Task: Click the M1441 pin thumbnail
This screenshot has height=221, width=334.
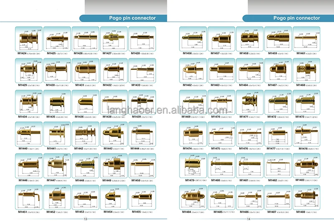Action: pos(57,134)
